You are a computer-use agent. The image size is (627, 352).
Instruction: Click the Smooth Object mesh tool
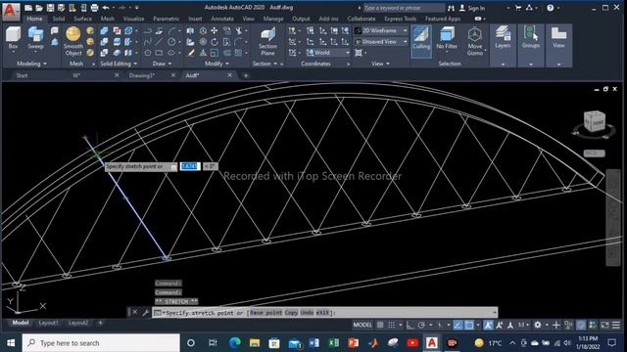pos(73,41)
